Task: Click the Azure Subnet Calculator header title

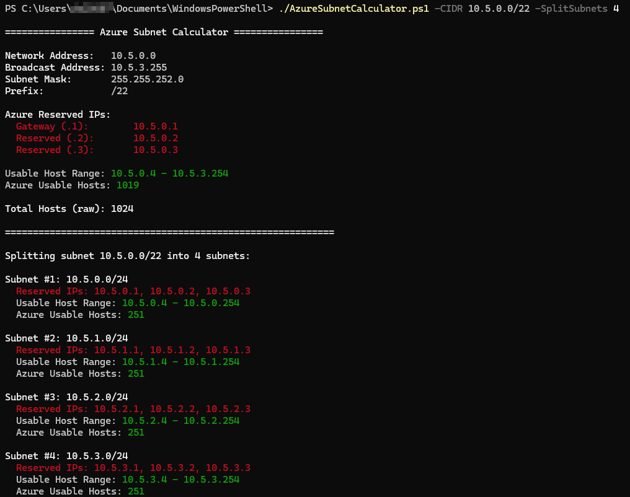Action: (164, 32)
